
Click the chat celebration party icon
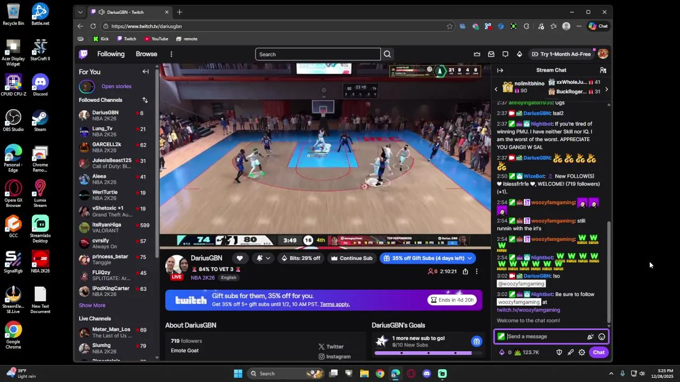pos(590,336)
